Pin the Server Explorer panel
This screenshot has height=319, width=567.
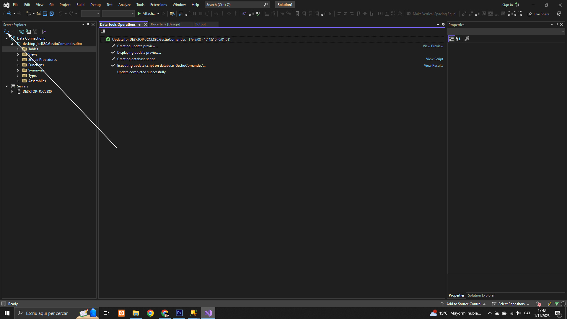tap(88, 25)
